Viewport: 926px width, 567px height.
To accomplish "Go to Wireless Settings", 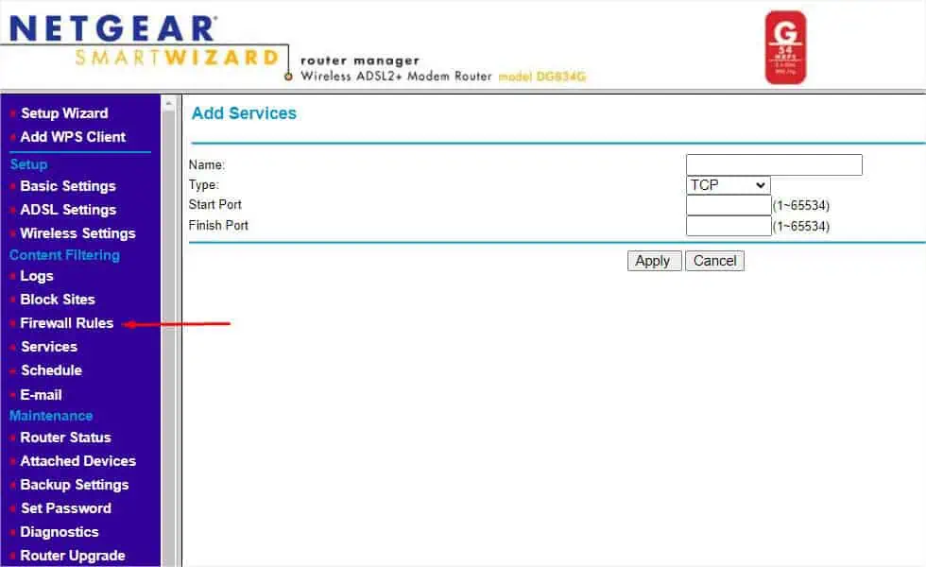I will tap(77, 233).
